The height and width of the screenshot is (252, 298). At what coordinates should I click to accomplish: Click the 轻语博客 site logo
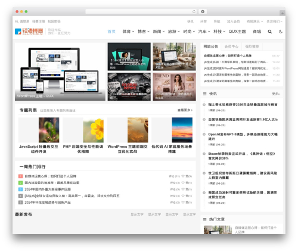pos(29,32)
